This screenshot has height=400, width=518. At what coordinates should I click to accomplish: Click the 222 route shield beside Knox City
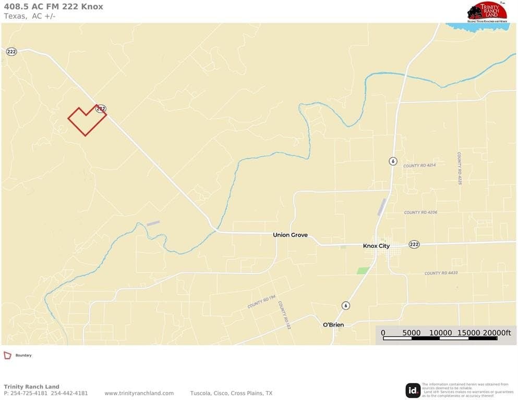tap(414, 244)
